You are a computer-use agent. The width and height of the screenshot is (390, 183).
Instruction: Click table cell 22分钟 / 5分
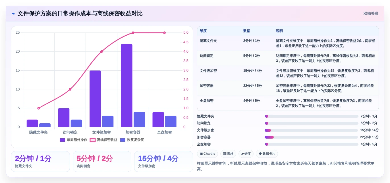[x=253, y=86]
